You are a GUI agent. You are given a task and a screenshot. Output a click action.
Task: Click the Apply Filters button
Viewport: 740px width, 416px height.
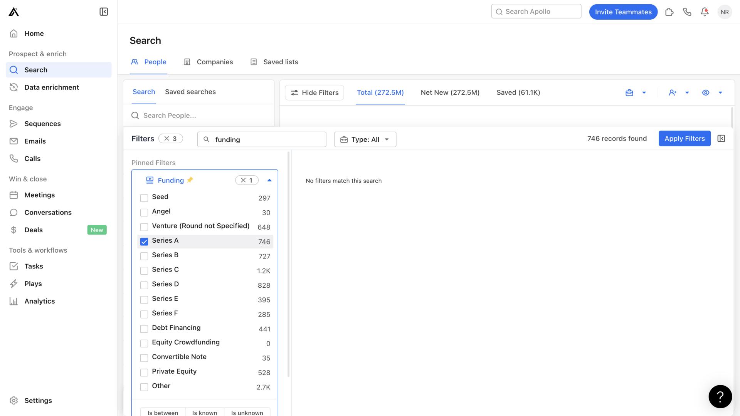tap(684, 138)
